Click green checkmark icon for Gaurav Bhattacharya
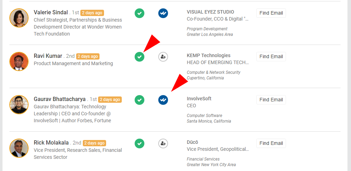The width and height of the screenshot is (351, 171). [x=139, y=100]
